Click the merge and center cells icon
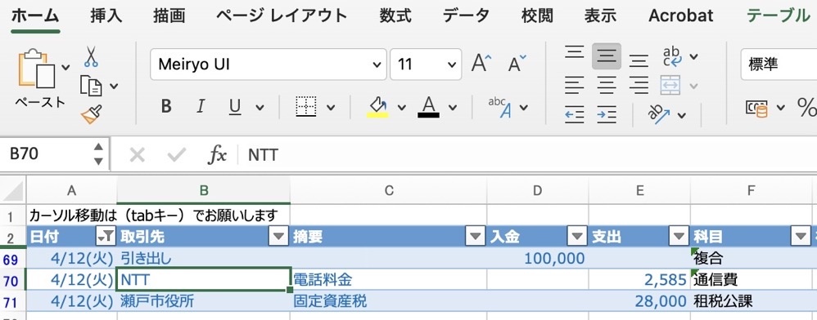The image size is (817, 320). [670, 85]
